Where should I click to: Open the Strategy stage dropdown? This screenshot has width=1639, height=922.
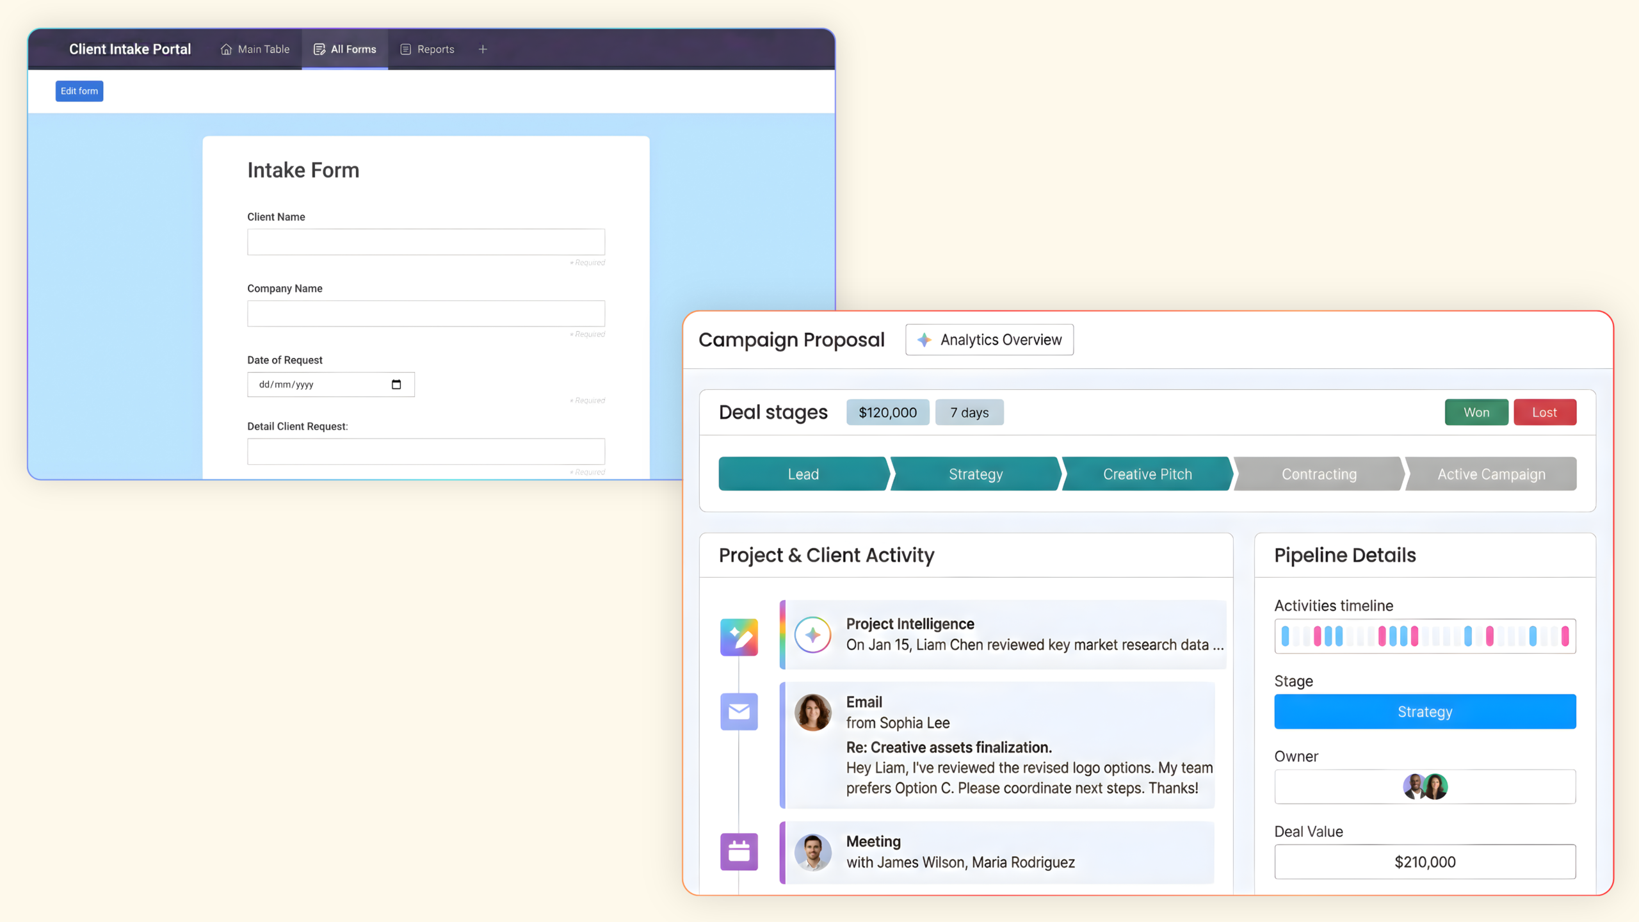pos(1425,711)
